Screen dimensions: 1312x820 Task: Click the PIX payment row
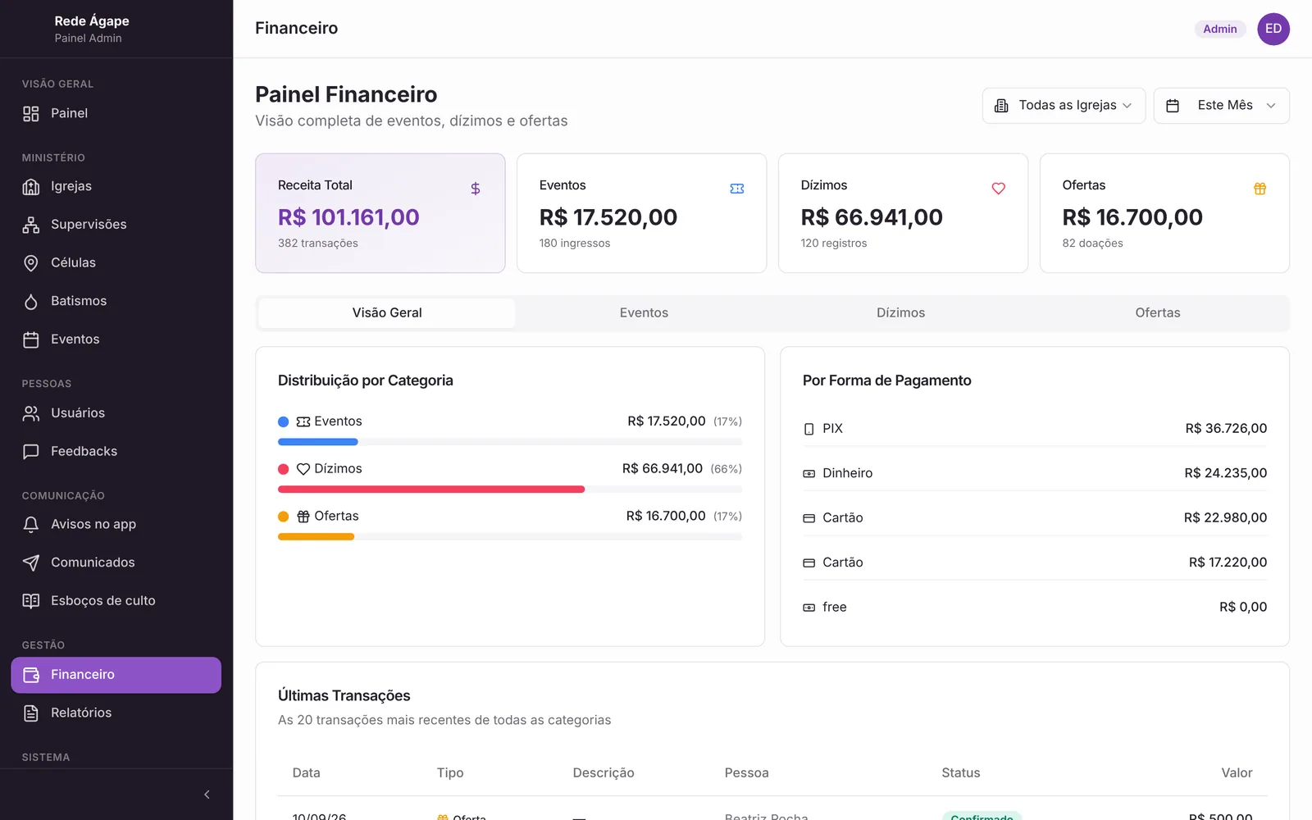(1035, 429)
